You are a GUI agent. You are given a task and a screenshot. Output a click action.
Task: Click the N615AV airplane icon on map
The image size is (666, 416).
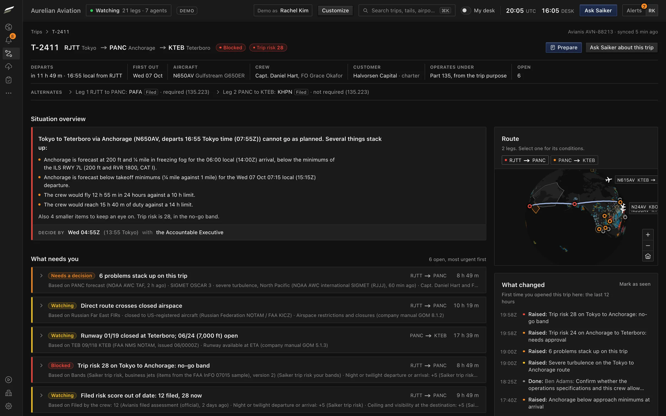pos(609,180)
